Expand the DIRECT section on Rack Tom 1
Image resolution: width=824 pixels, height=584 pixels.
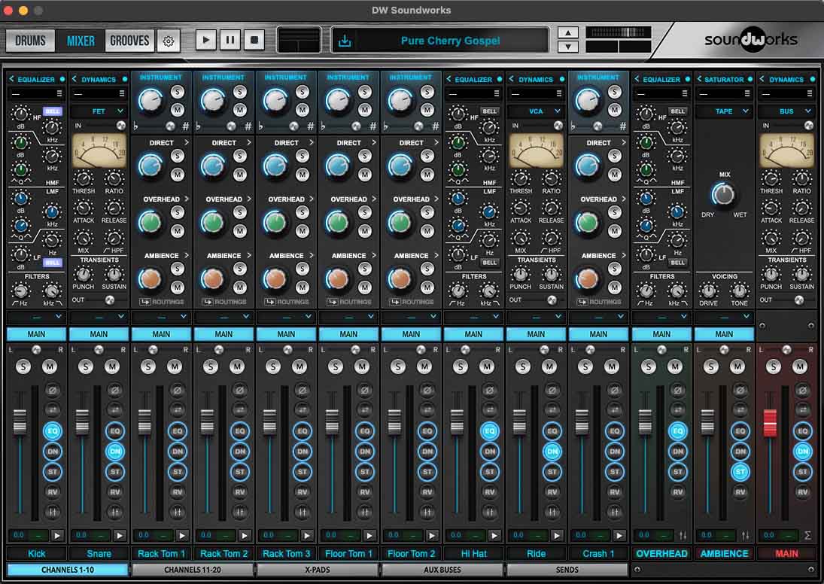tap(186, 142)
